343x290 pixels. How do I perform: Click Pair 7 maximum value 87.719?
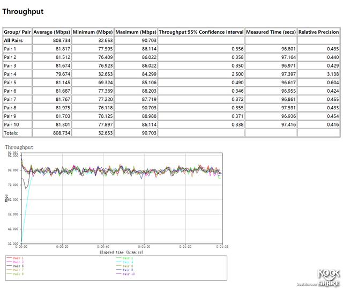pyautogui.click(x=149, y=99)
